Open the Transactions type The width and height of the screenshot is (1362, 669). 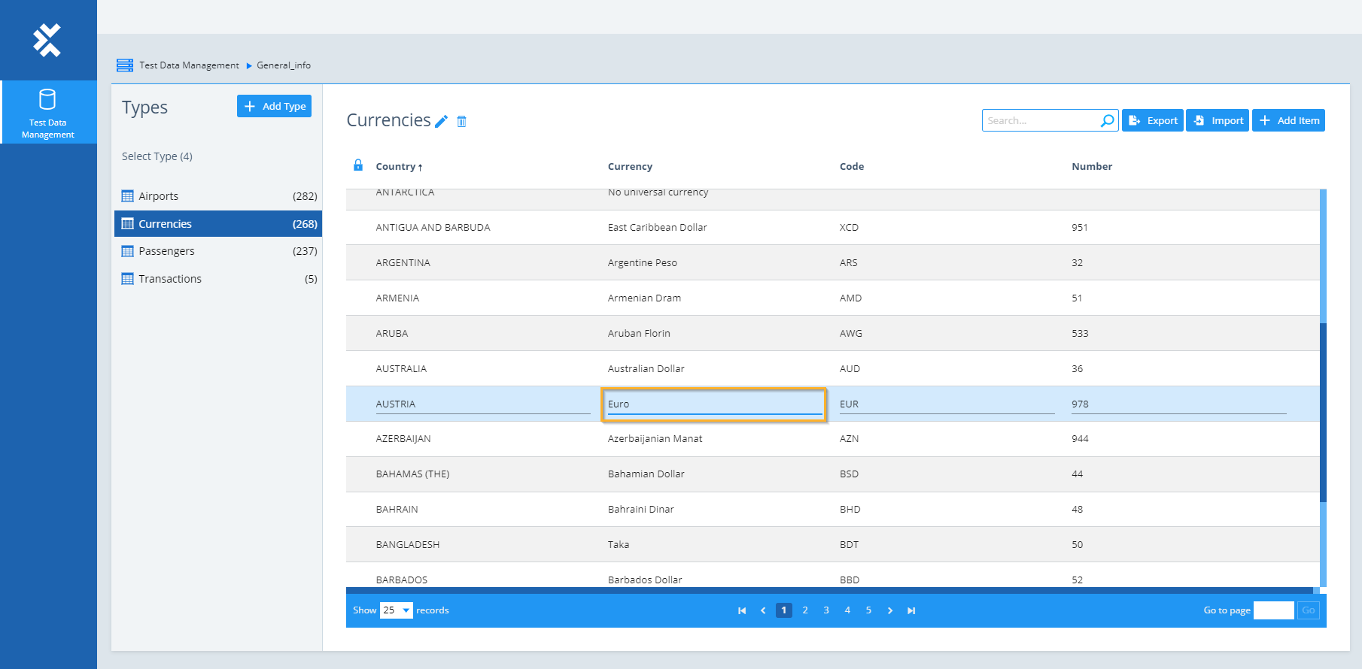coord(170,279)
